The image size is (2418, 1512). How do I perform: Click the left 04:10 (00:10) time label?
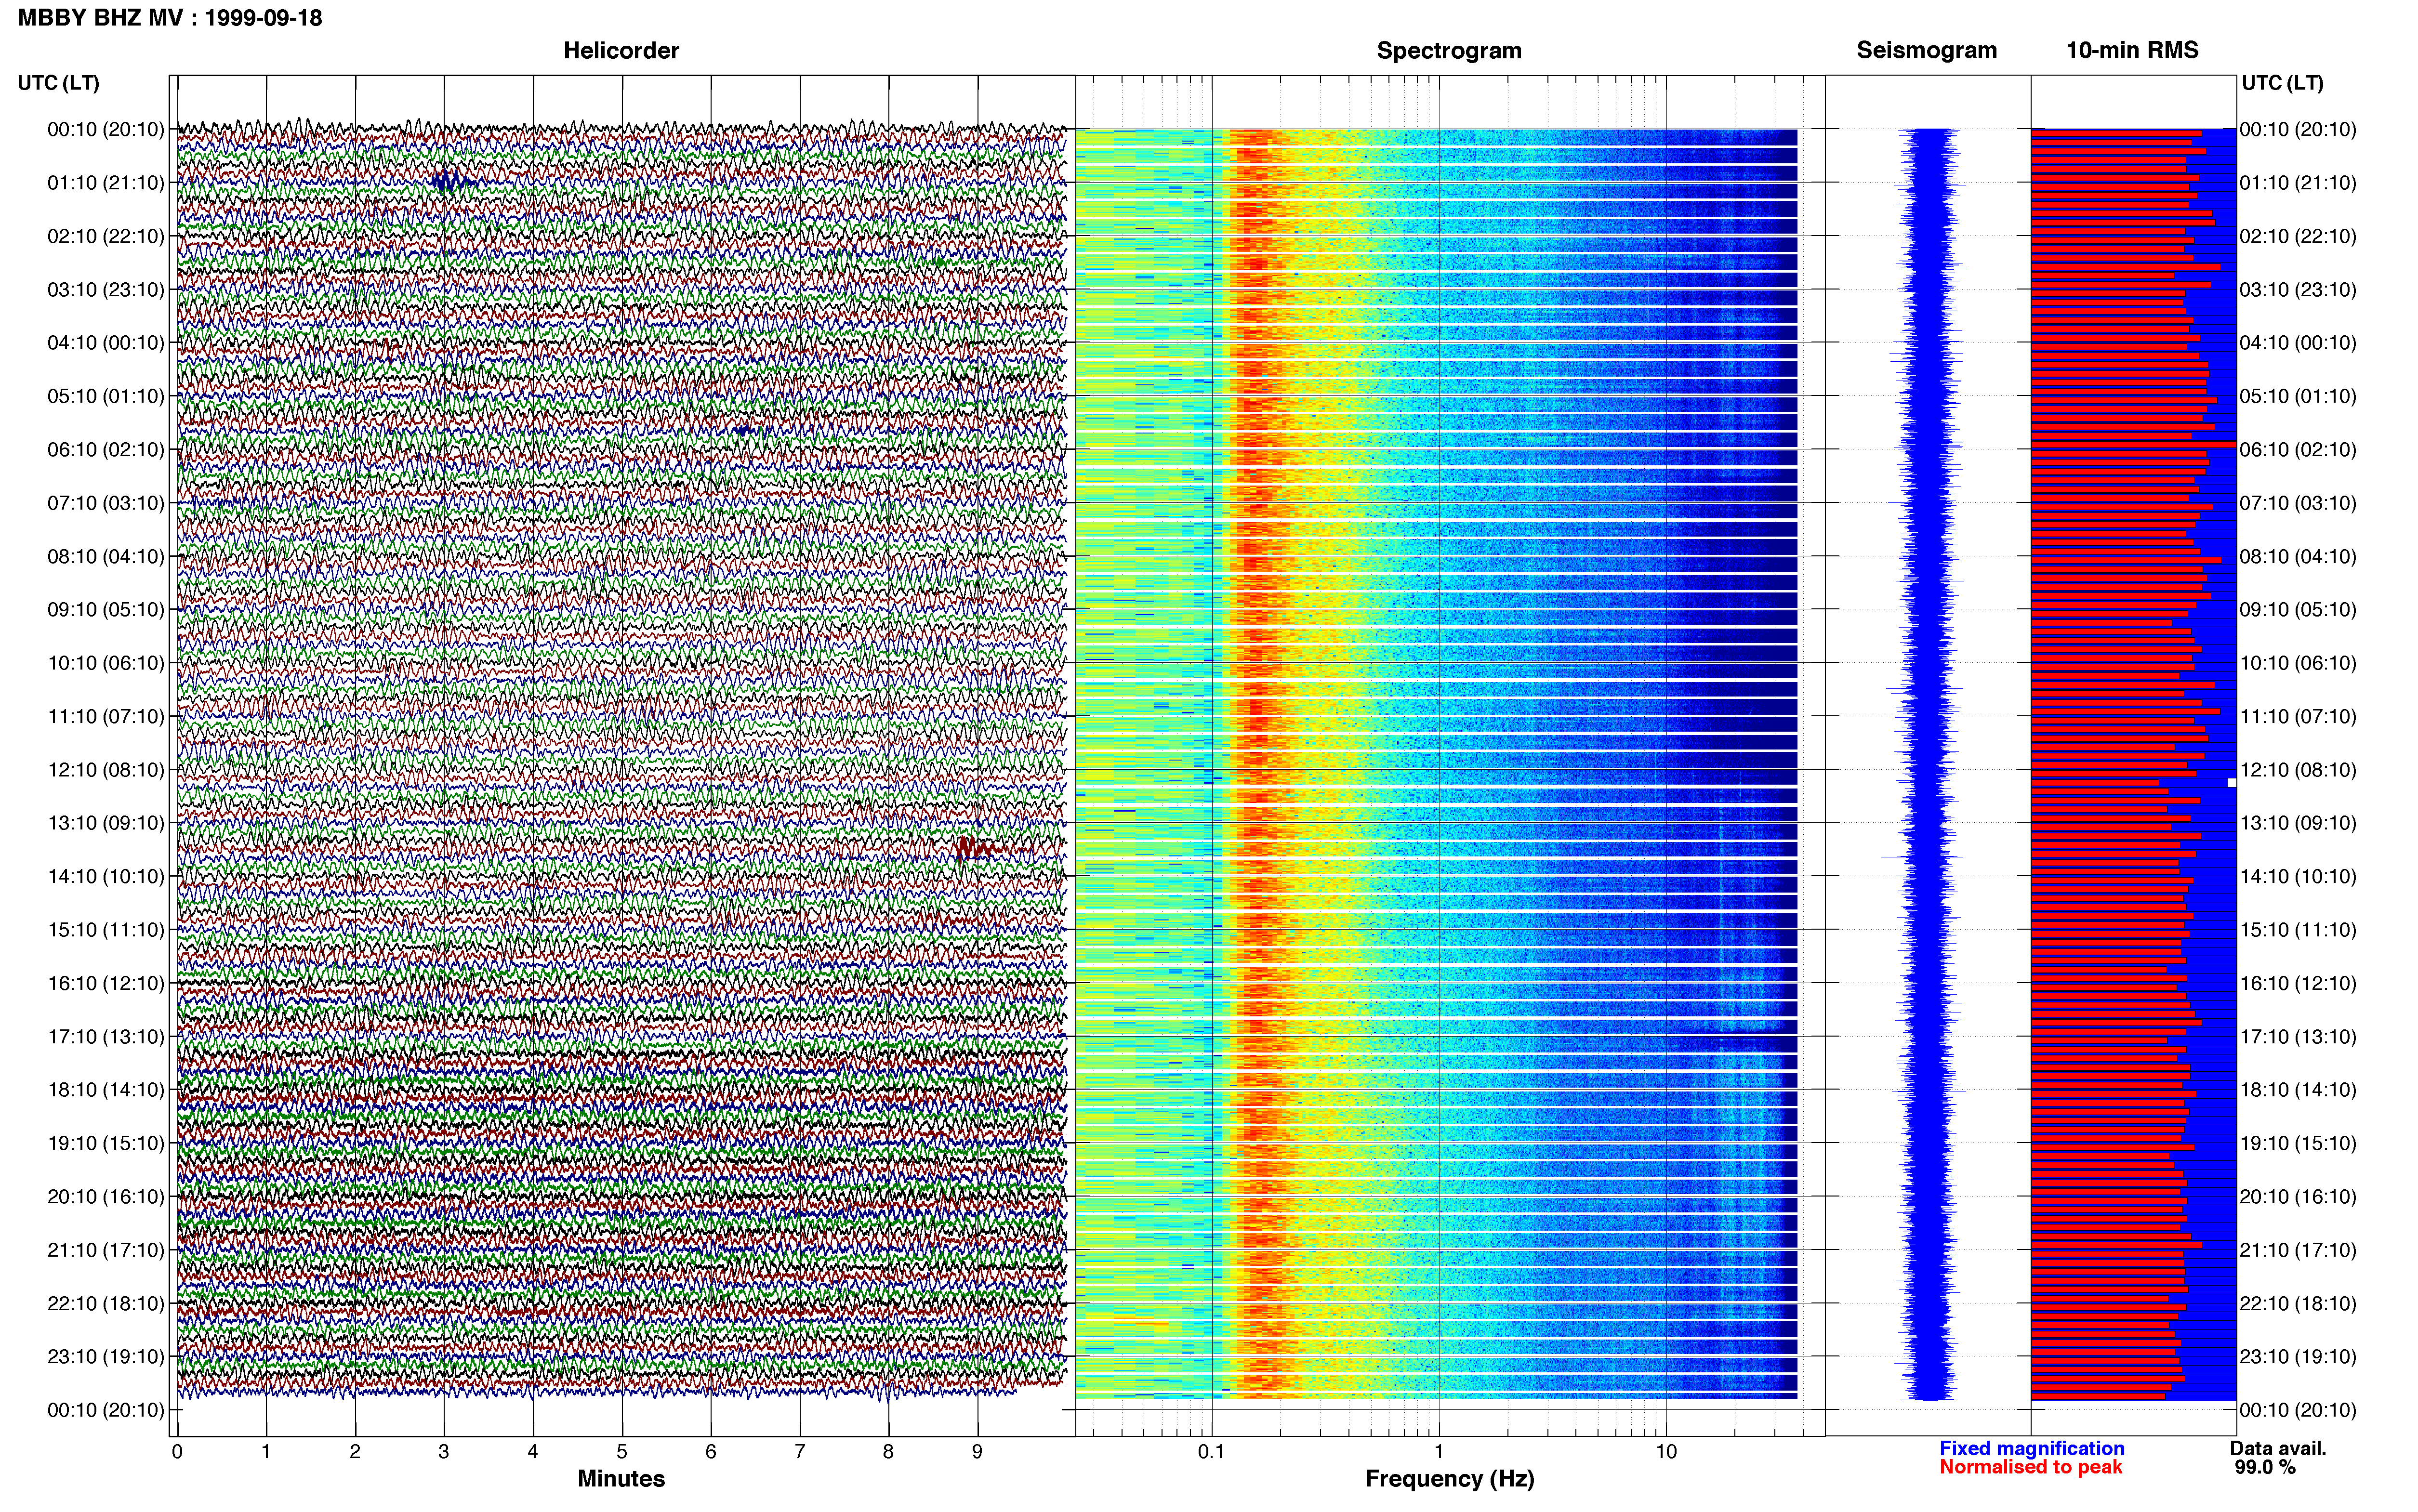tap(105, 343)
